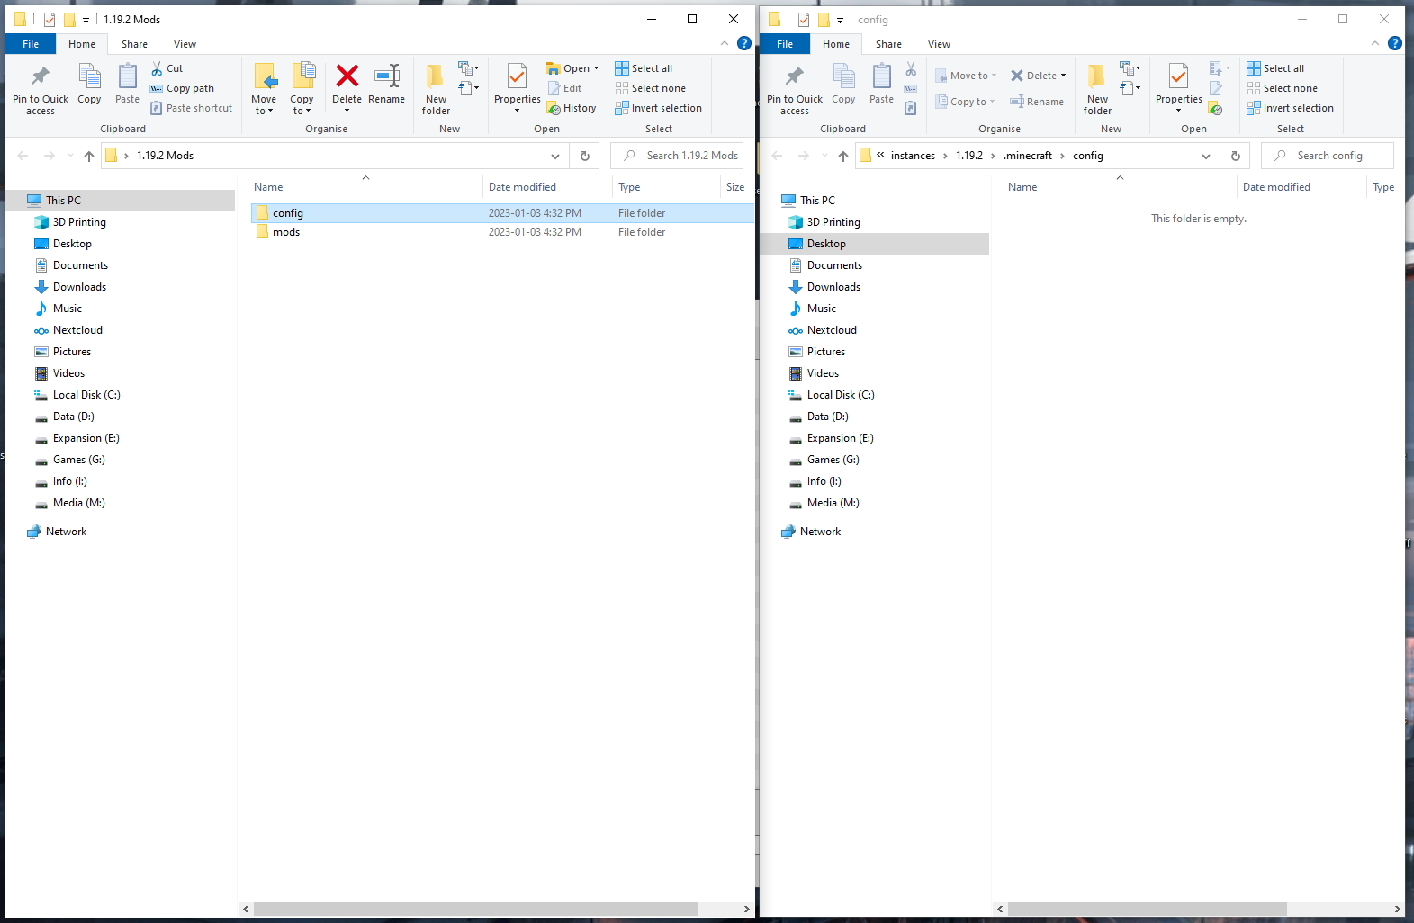This screenshot has width=1414, height=923.
Task: Open Share tab in 1.19.2 Mods window
Action: (x=134, y=44)
